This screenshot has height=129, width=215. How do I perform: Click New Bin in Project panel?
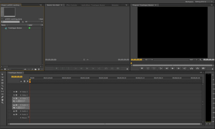point(35,69)
